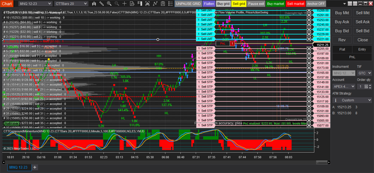Open the GTC time-in-force dropdown

[364, 73]
